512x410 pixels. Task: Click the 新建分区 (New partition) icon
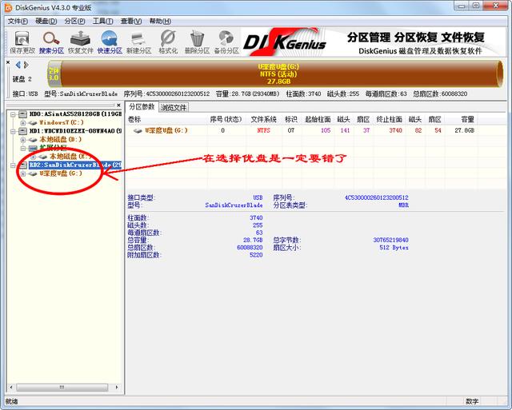click(139, 41)
